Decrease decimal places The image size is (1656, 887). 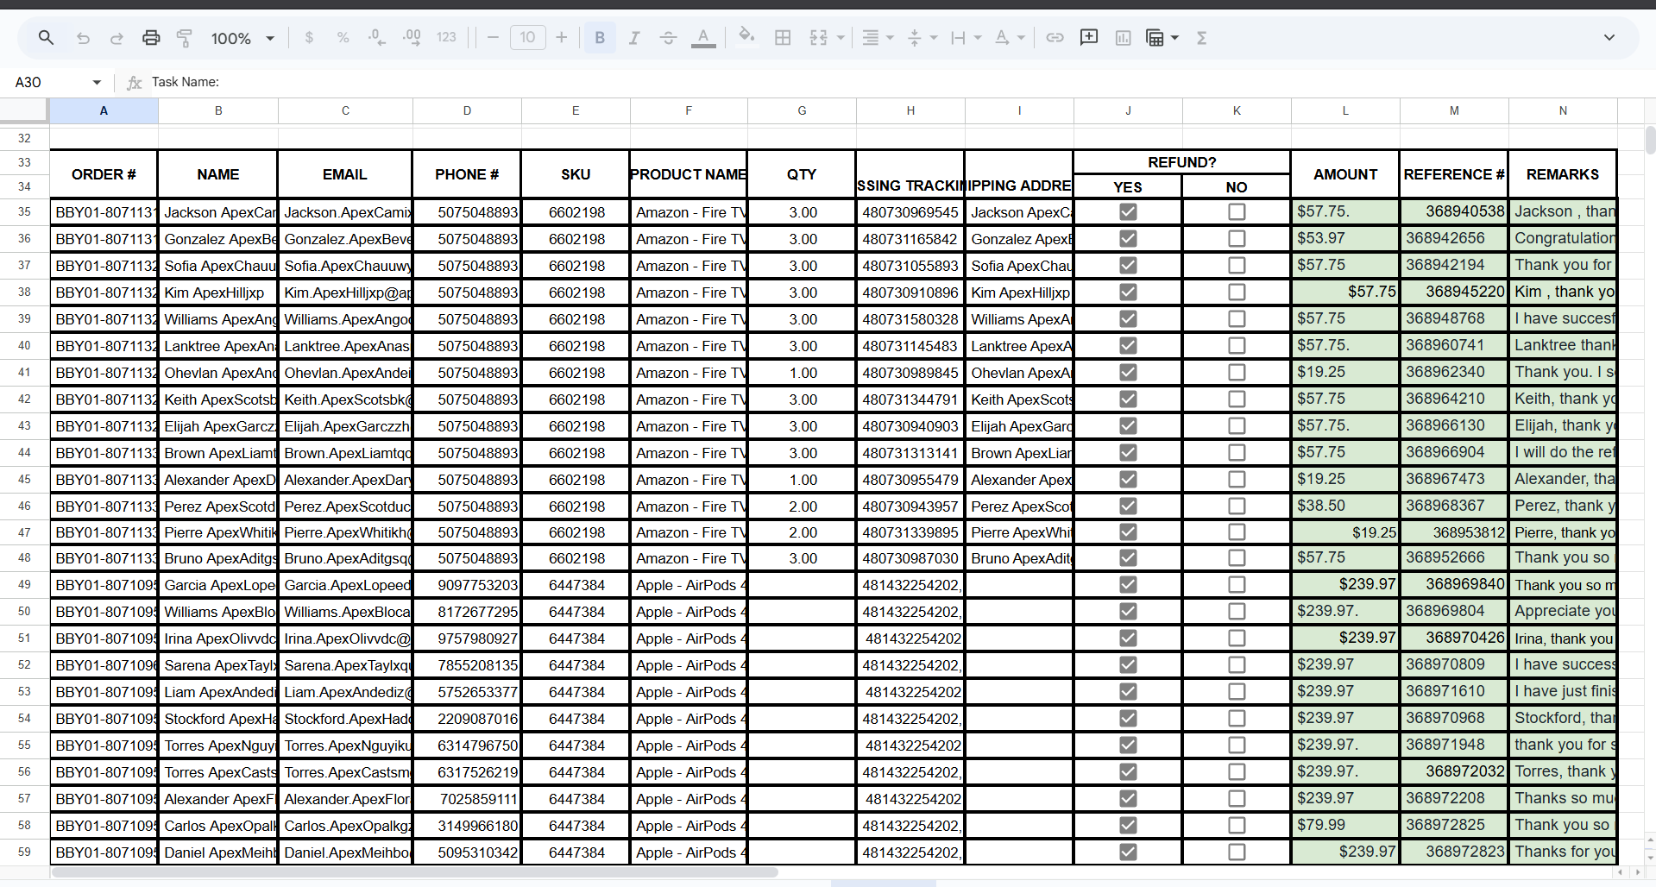coord(377,38)
